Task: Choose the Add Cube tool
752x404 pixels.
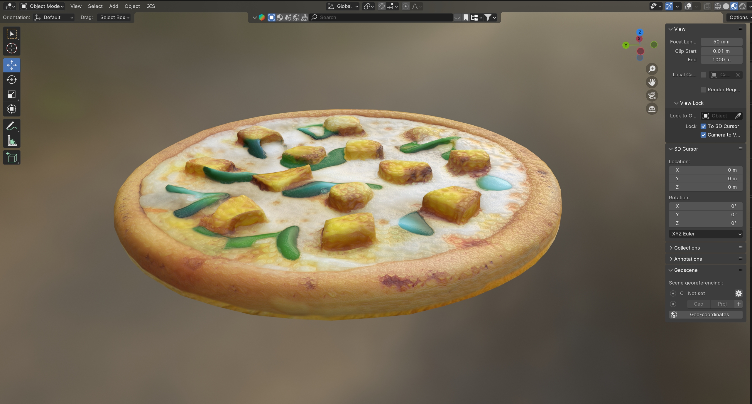Action: [x=12, y=158]
